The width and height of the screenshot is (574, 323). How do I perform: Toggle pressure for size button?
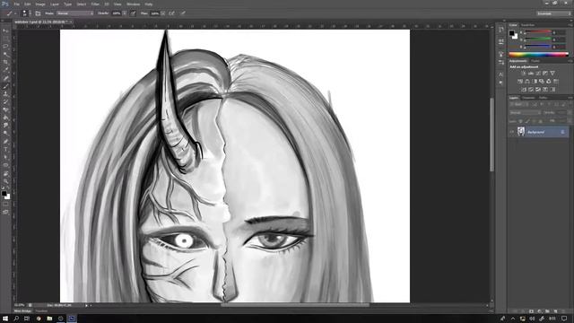coord(183,13)
